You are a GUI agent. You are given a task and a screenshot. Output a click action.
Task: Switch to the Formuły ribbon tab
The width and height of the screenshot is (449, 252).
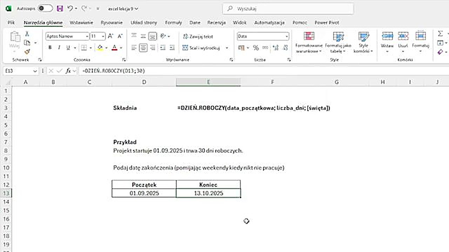point(173,22)
